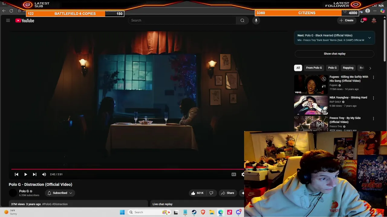
Task: Open the Polo G channel name link
Action: (x=24, y=191)
